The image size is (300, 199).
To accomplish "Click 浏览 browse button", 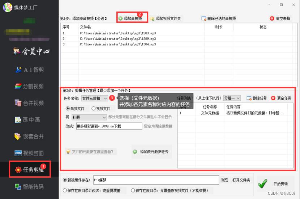I will pos(224,180).
